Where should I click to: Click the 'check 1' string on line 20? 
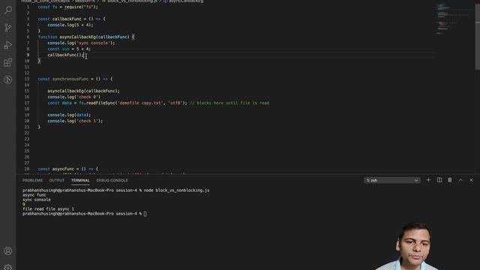pos(87,121)
